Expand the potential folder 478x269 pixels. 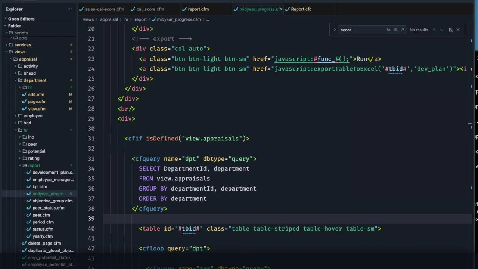[x=37, y=151]
